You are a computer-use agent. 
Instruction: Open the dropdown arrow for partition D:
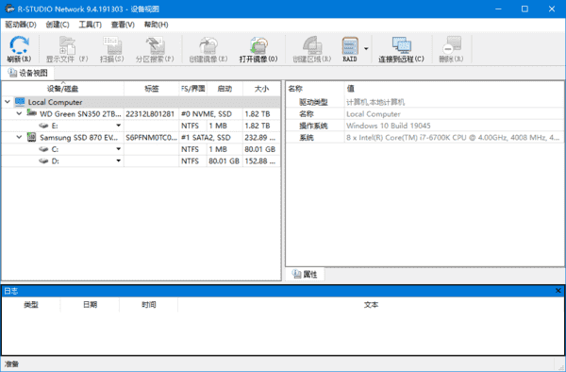click(119, 161)
